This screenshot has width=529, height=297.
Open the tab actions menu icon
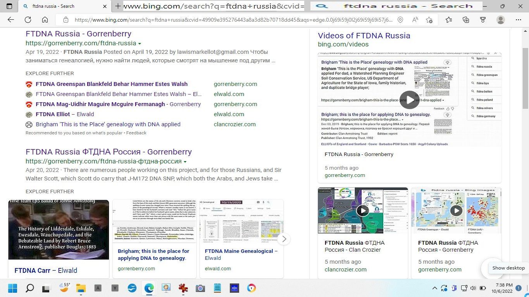[x=9, y=6]
